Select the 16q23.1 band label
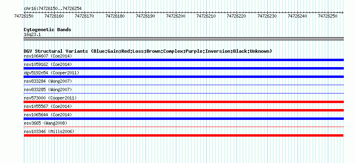The image size is (355, 163). tap(32, 35)
